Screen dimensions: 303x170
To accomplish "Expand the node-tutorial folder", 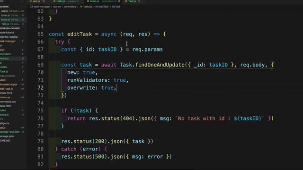I will 8,33.
